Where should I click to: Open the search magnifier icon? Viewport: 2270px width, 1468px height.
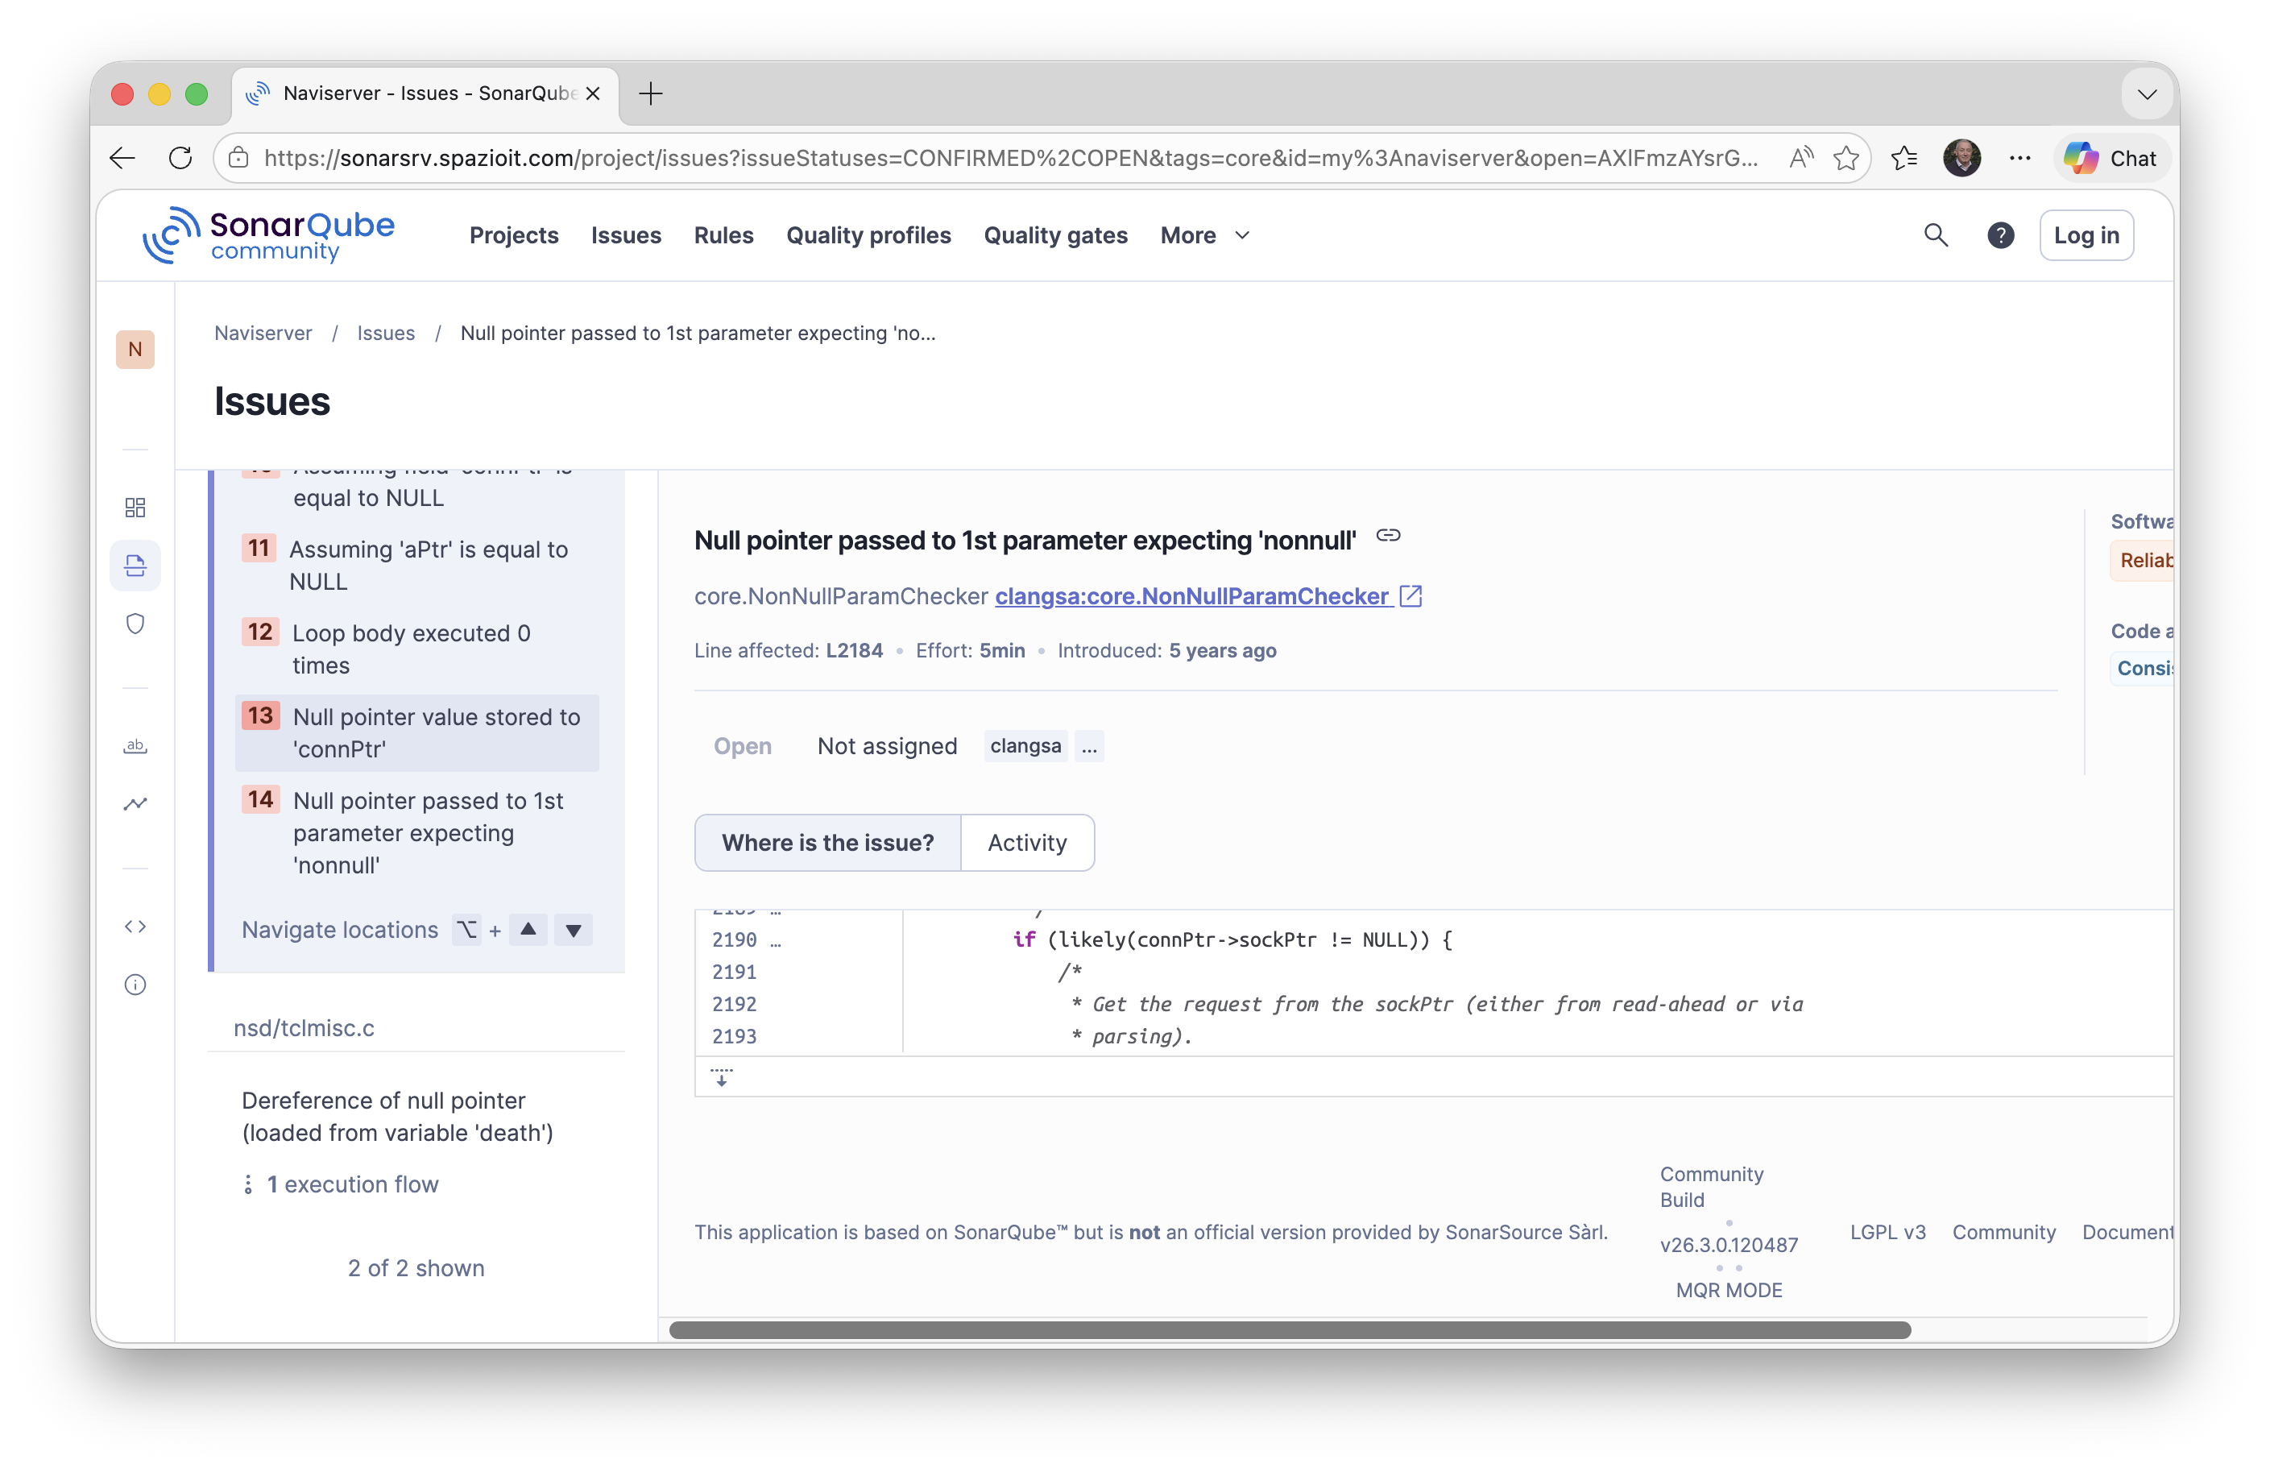point(1935,234)
